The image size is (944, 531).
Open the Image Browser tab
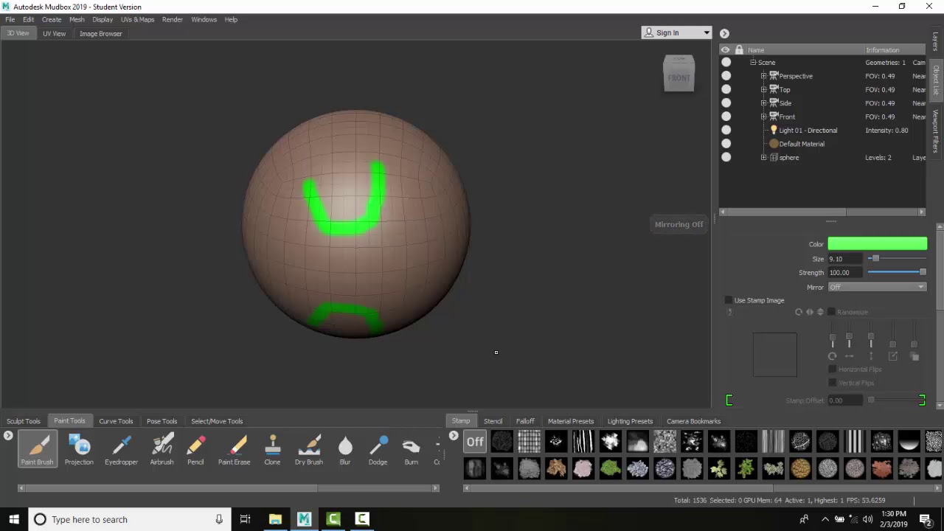(101, 33)
